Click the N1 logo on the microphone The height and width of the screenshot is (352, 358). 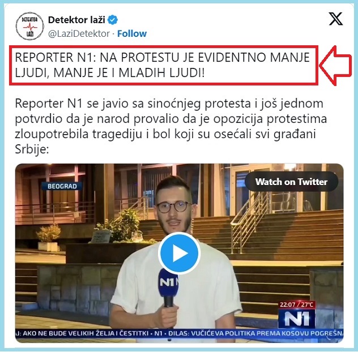(x=168, y=282)
